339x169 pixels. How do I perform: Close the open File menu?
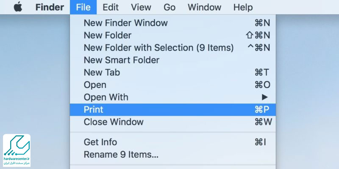[83, 7]
